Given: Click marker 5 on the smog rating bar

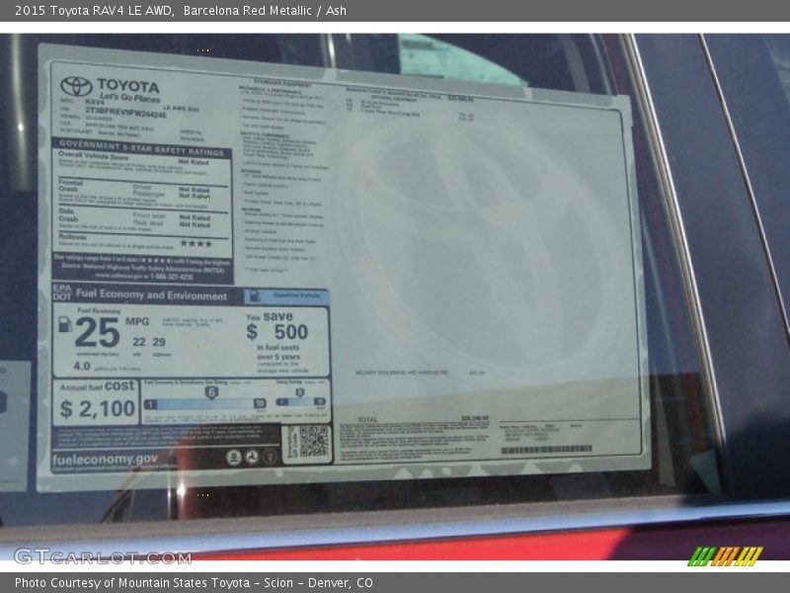Looking at the screenshot, I should 299,392.
